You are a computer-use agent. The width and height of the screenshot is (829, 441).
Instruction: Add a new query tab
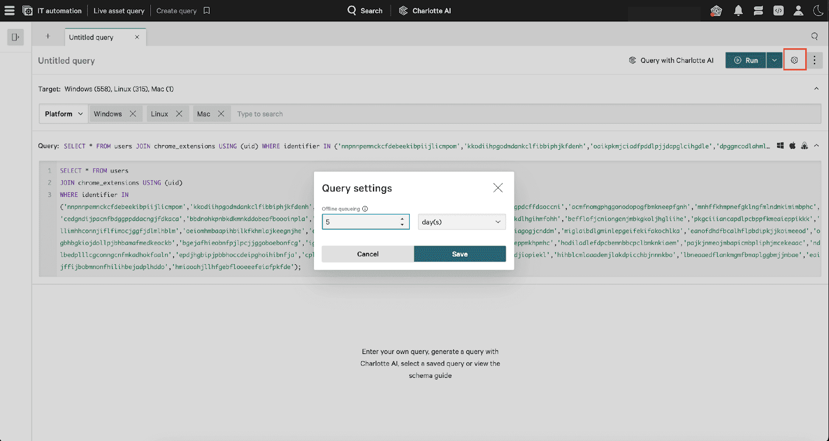48,36
